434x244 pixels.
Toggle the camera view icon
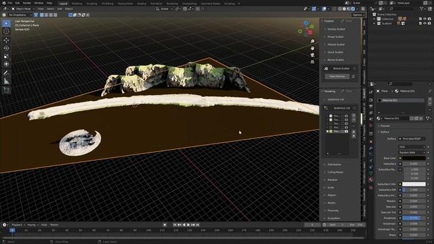pos(312,55)
